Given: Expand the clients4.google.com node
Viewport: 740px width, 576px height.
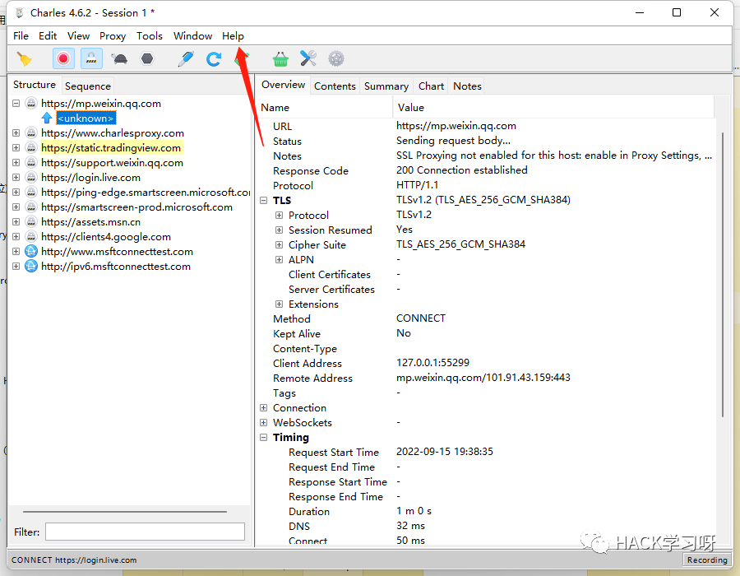Looking at the screenshot, I should click(x=16, y=236).
